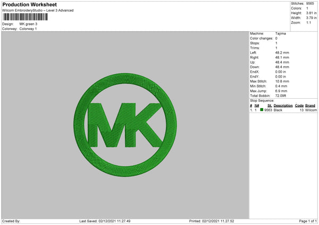Click the St. column header
This screenshot has height=225, width=319.
pos(270,106)
